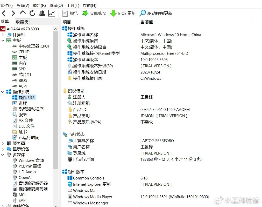Click the 系统驱动程序 icon
This screenshot has height=207, width=262.
pyautogui.click(x=15, y=109)
